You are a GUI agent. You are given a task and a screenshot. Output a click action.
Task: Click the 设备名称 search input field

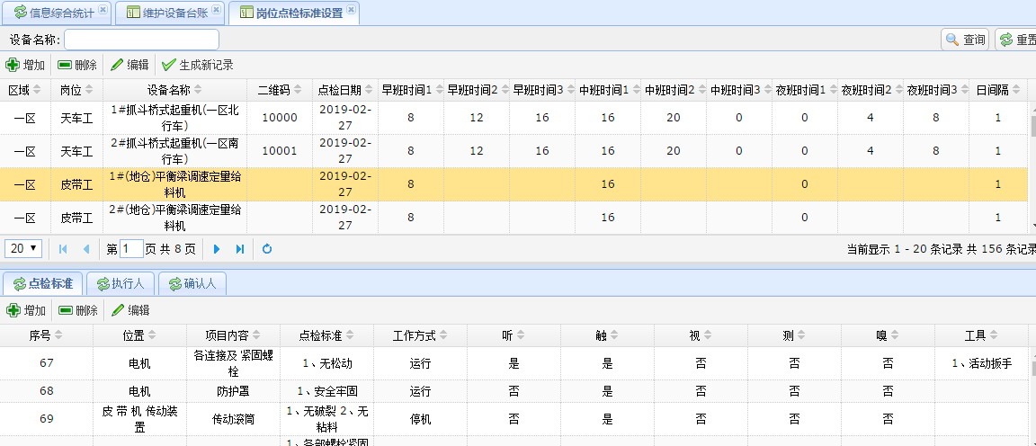(141, 40)
